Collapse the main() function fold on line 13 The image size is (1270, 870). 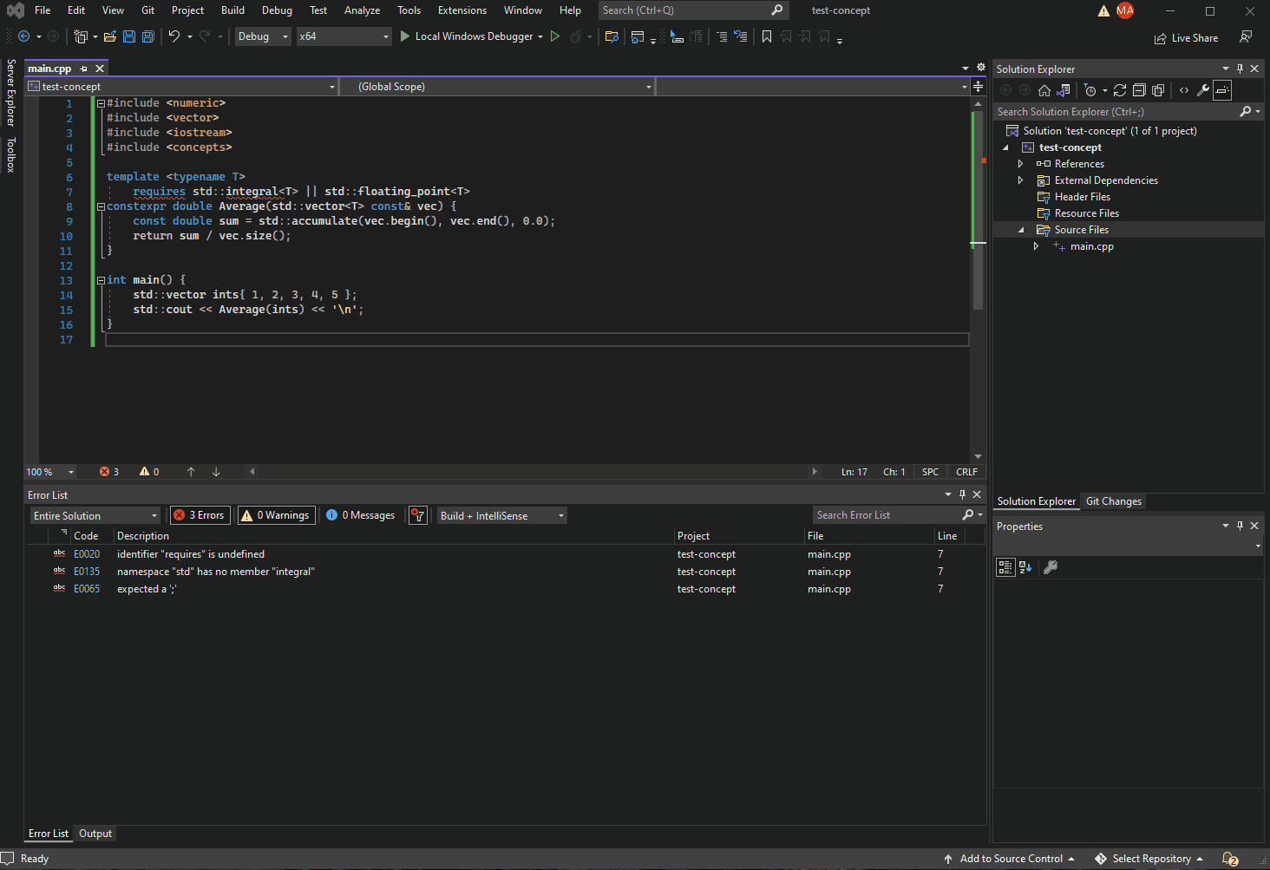tap(101, 280)
